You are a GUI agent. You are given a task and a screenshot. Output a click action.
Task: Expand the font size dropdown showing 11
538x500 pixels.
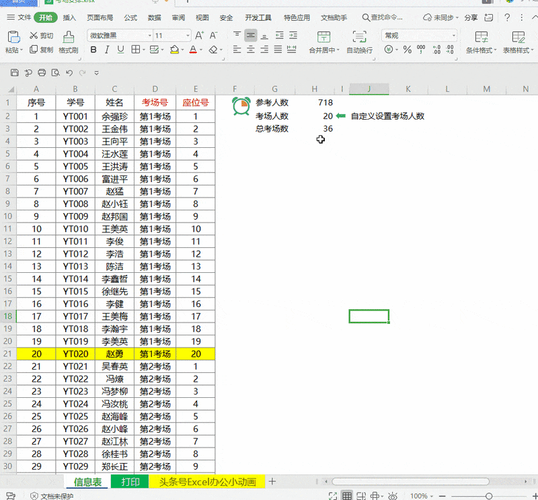click(x=171, y=35)
